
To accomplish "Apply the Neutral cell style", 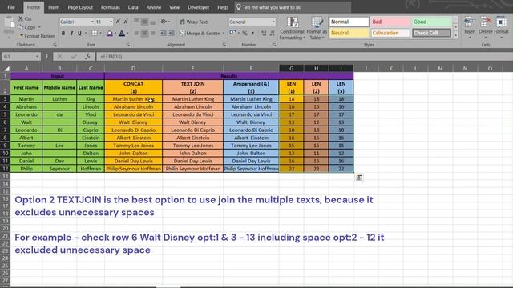I will point(349,33).
